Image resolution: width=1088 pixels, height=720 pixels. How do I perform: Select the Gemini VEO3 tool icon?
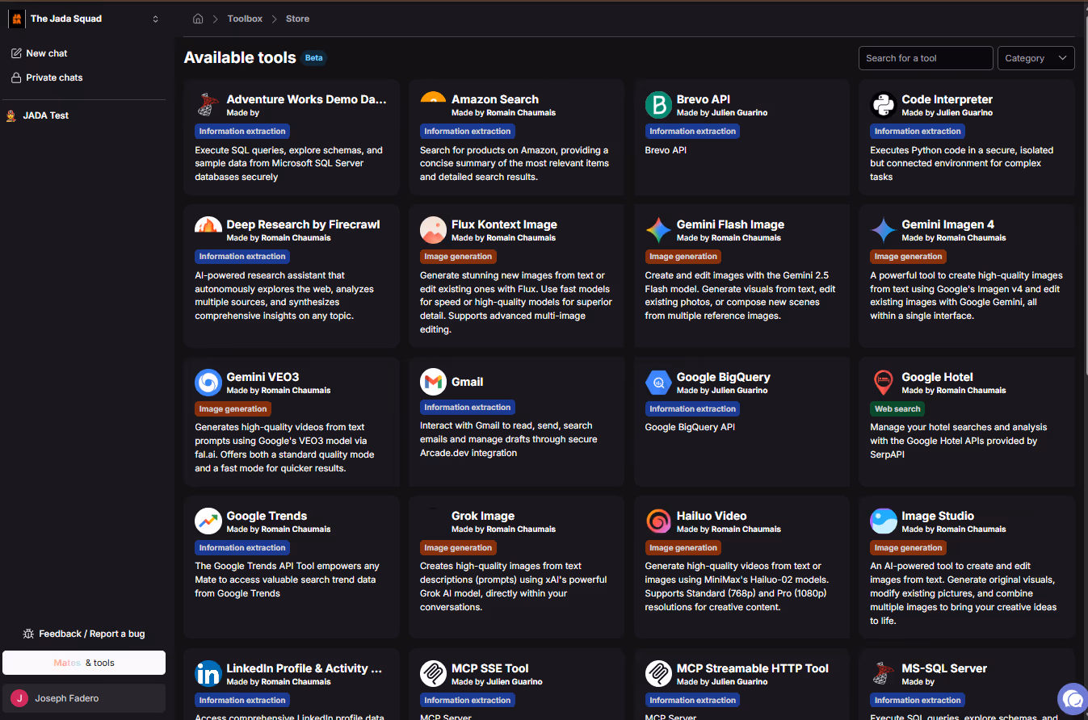point(208,382)
